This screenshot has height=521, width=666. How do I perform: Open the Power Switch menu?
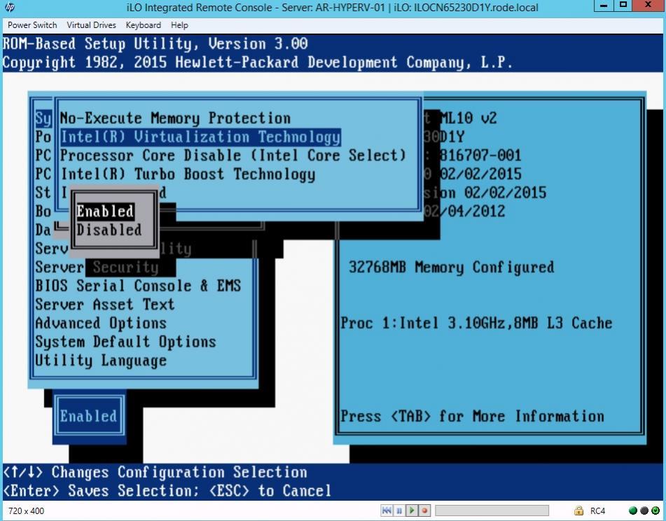32,25
